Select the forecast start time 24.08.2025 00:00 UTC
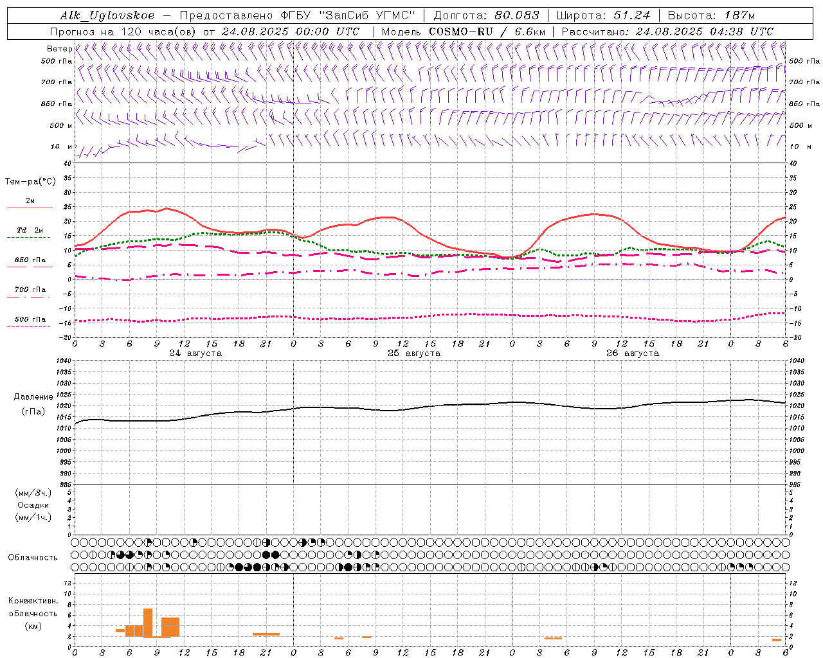 click(291, 31)
